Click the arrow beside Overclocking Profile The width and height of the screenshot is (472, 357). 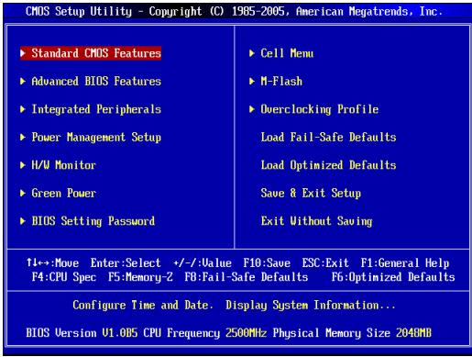[x=252, y=109]
